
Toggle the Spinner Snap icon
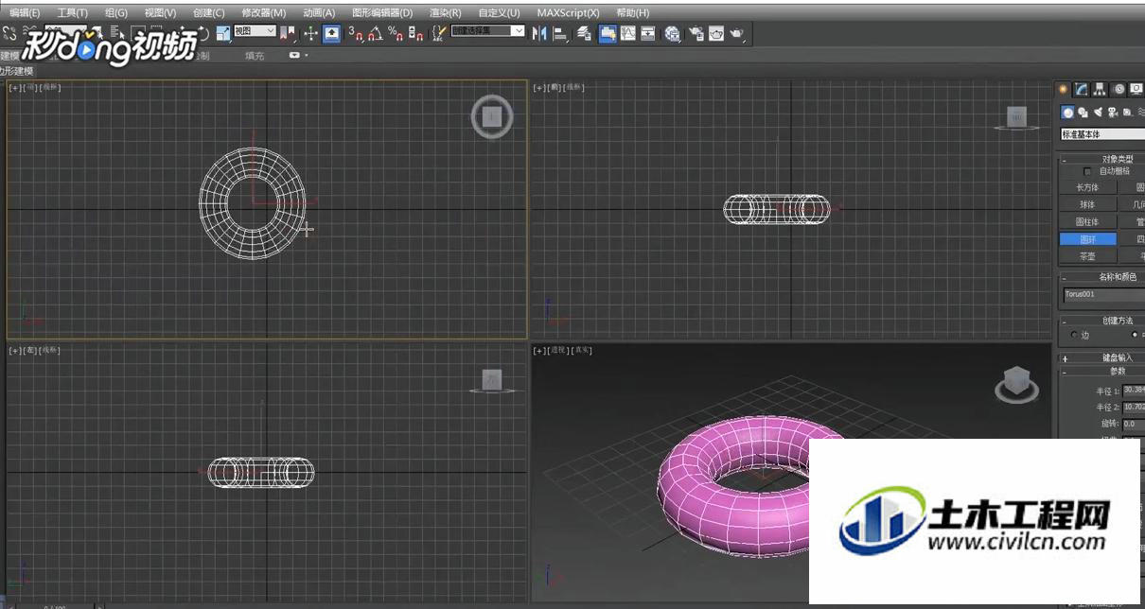[415, 33]
